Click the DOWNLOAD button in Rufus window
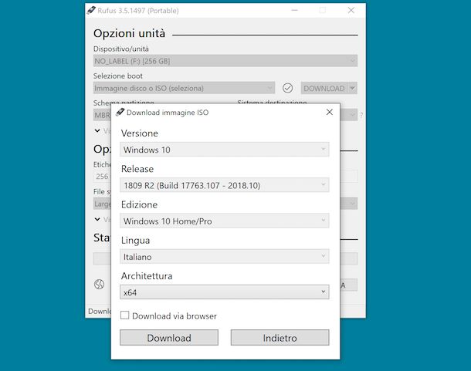471x371 pixels. coord(324,88)
